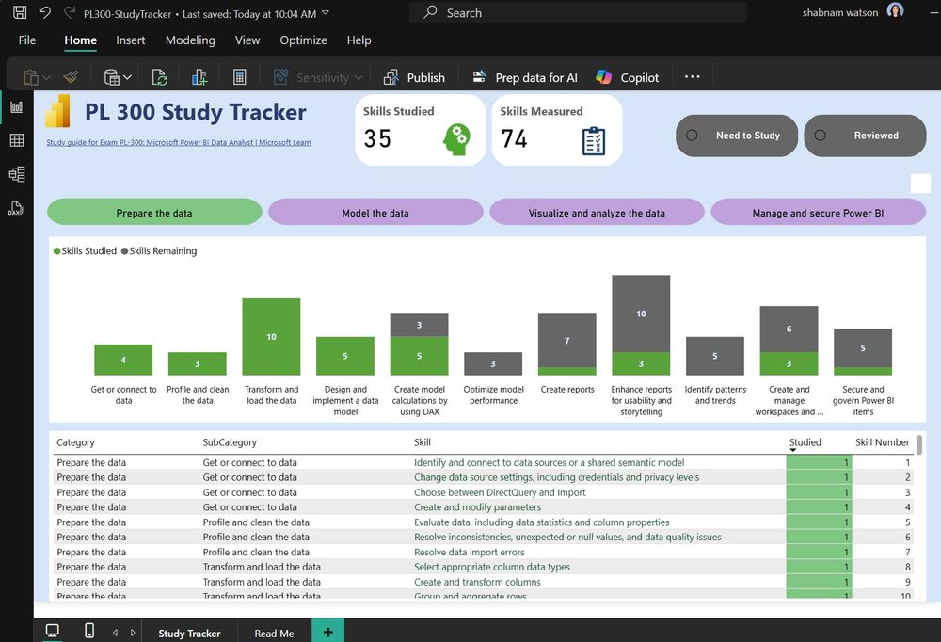Expand the file name saved-status dropdown arrow
Image resolution: width=941 pixels, height=642 pixels.
click(x=326, y=12)
